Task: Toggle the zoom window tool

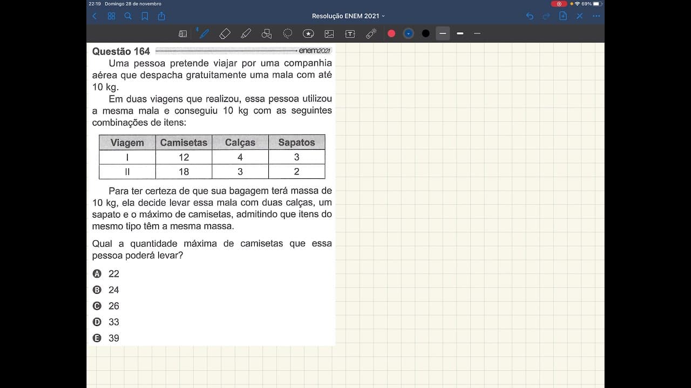Action: tap(183, 33)
